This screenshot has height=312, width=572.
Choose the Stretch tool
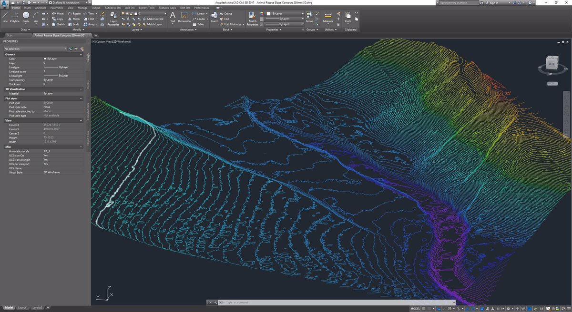pyautogui.click(x=59, y=24)
